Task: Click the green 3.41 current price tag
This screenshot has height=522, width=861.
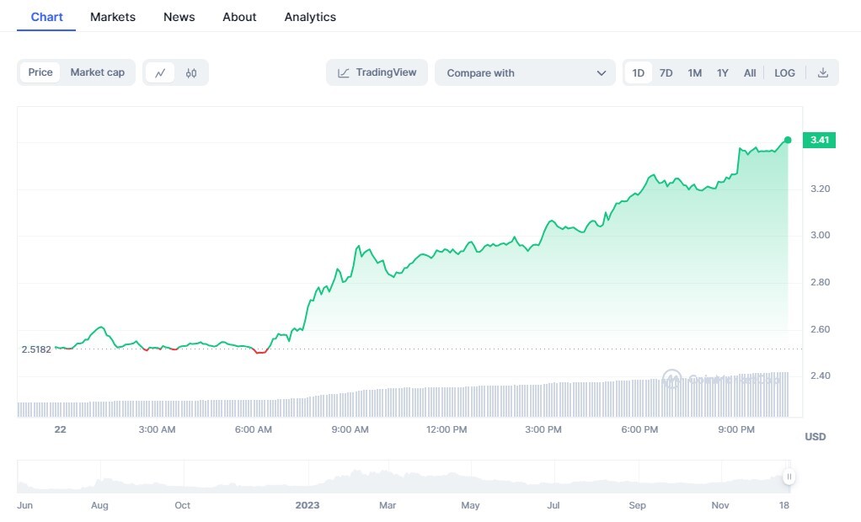Action: point(819,140)
